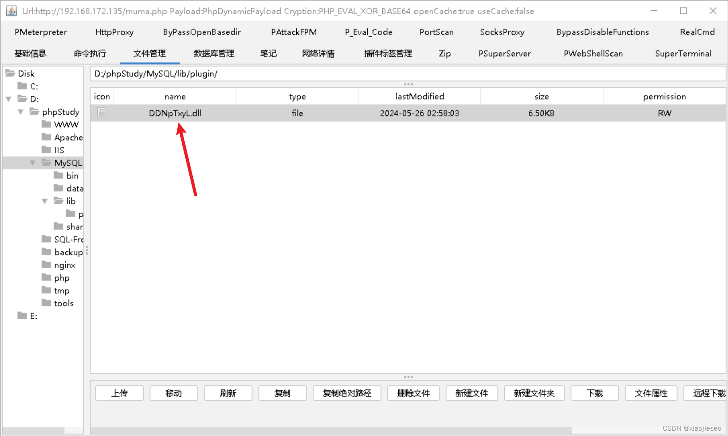Click the file icon beside DDNpTxyL.dll
Screen dimensions: 728x436
tap(102, 113)
